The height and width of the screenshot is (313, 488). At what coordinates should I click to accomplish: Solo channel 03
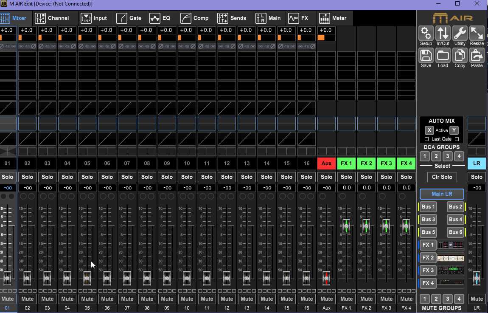click(x=47, y=177)
